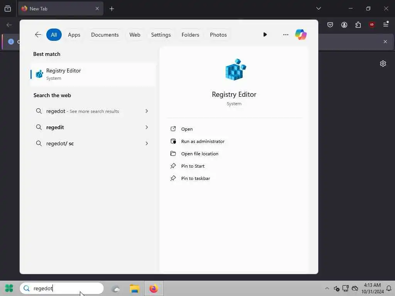Expand the arrow next to 'regedot/ sc' suggestion
Viewport: 395px width, 296px height.
(x=147, y=143)
